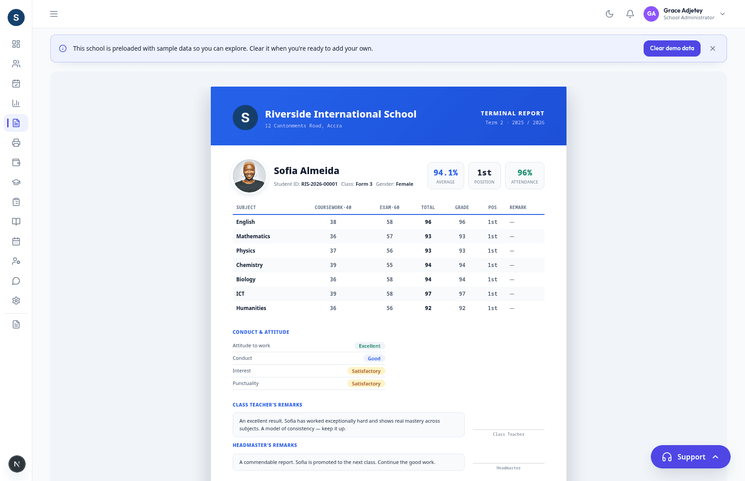The width and height of the screenshot is (745, 481).
Task: Open the printer icon in sidebar
Action: (16, 143)
